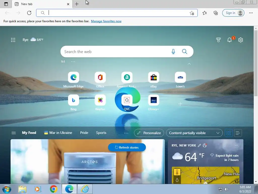Open weather card more options ellipsis
Image resolution: width=258 pixels, height=194 pixels.
pyautogui.click(x=236, y=145)
